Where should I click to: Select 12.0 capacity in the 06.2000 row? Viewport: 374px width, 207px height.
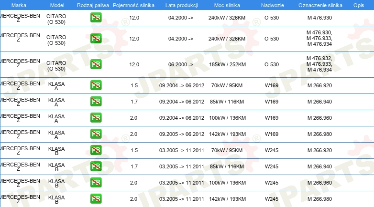click(134, 64)
